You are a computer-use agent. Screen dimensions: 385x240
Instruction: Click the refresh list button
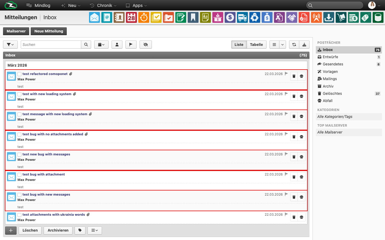(x=294, y=44)
